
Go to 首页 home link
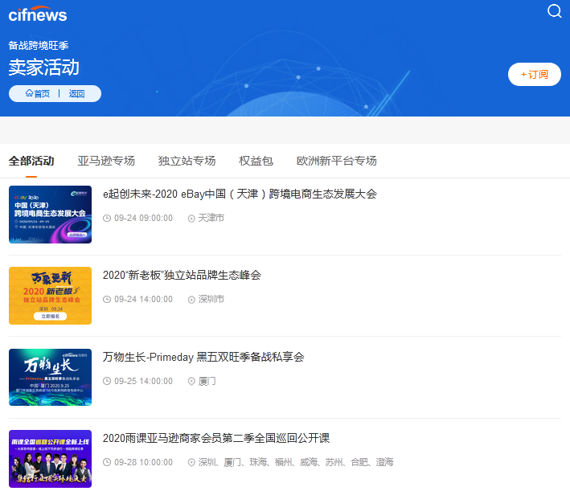pos(42,94)
